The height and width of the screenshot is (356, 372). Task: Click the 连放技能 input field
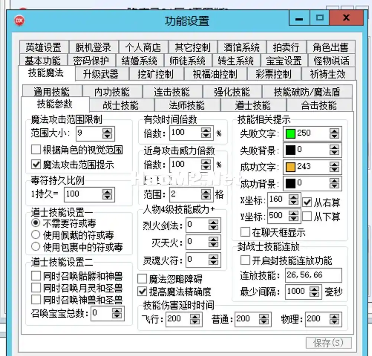click(x=313, y=275)
